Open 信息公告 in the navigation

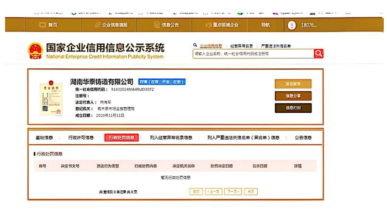point(170,25)
